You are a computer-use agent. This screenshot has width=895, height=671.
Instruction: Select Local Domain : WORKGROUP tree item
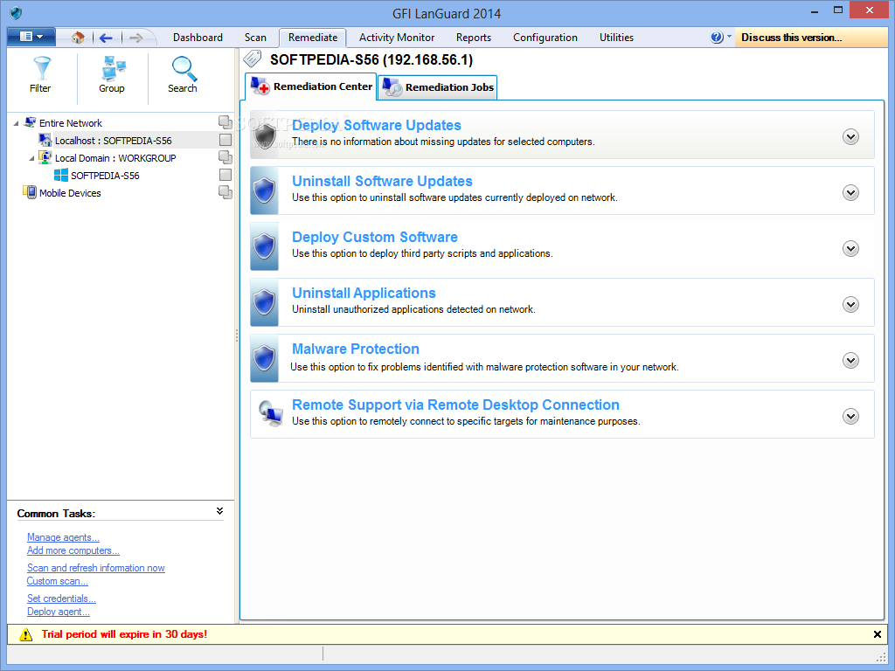tap(115, 158)
